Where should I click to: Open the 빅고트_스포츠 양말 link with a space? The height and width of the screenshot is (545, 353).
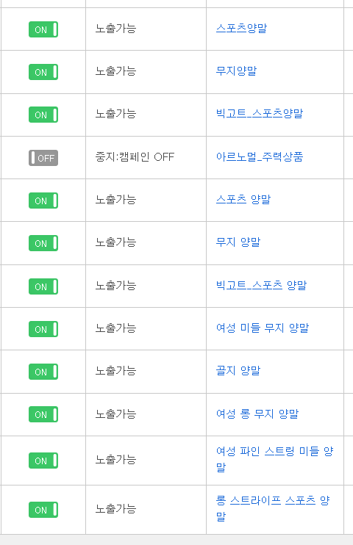pos(261,285)
